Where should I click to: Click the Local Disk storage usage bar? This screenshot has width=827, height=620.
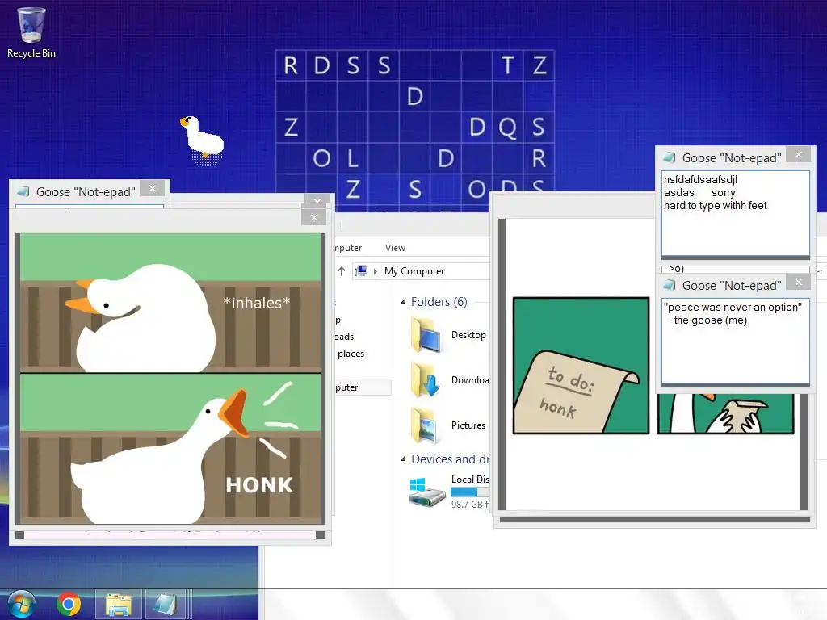point(470,492)
